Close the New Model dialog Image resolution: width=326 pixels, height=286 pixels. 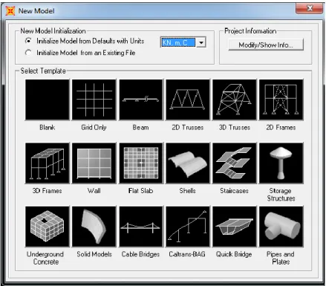[310, 8]
